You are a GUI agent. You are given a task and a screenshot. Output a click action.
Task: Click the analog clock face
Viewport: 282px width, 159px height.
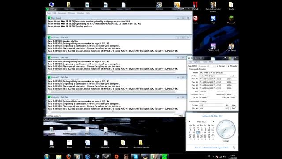[x=226, y=129]
